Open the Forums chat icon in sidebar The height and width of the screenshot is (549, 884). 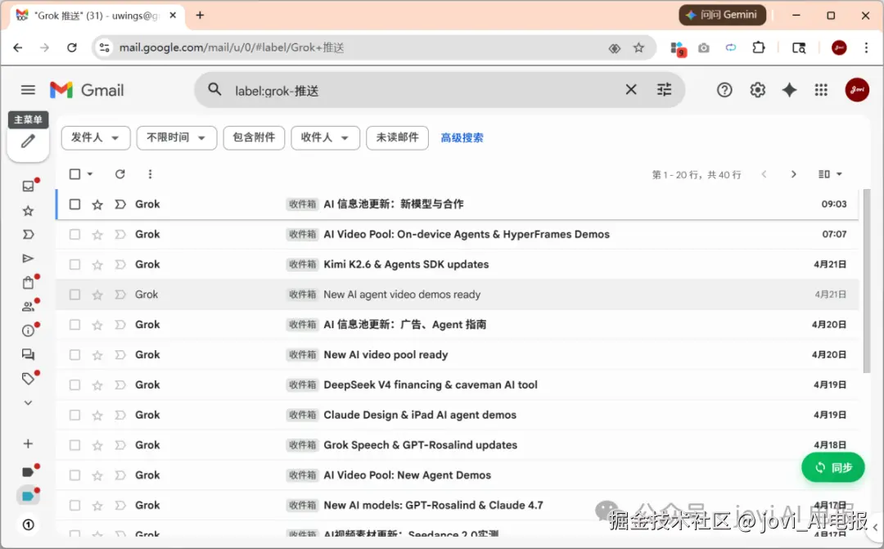tap(28, 354)
